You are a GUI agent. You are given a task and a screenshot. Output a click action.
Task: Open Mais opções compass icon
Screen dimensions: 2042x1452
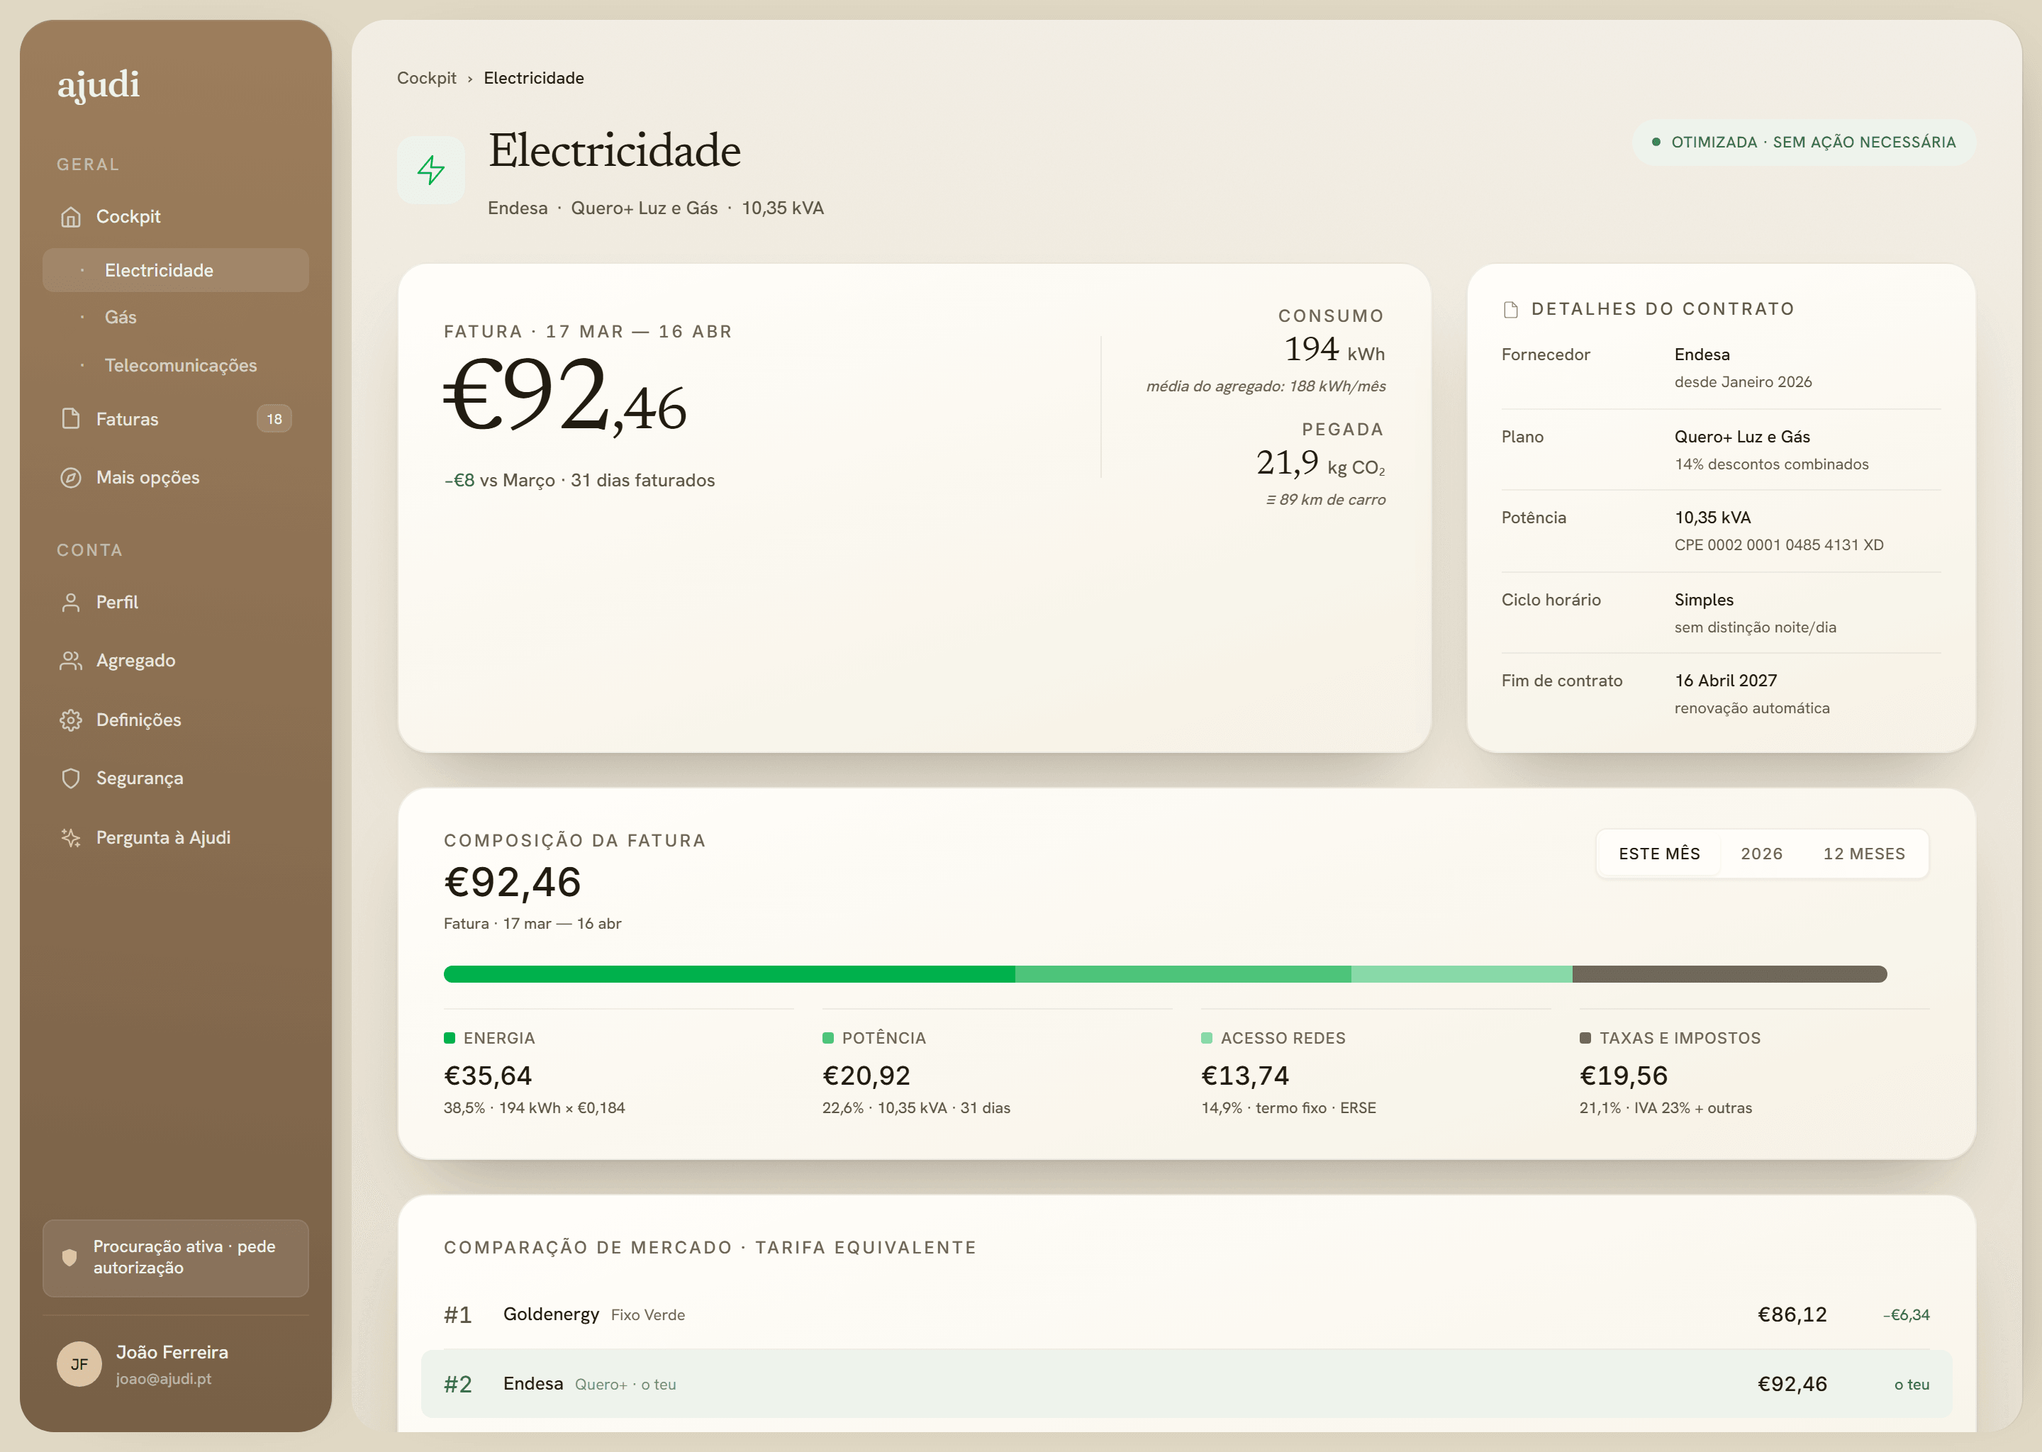click(71, 477)
